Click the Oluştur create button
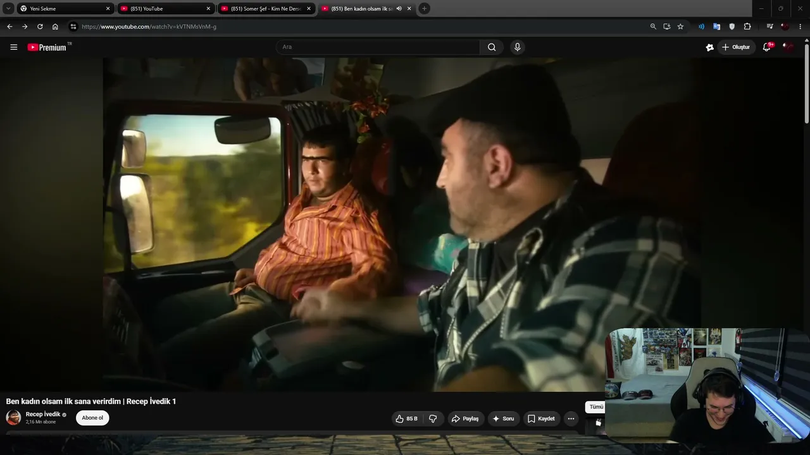 pyautogui.click(x=737, y=47)
